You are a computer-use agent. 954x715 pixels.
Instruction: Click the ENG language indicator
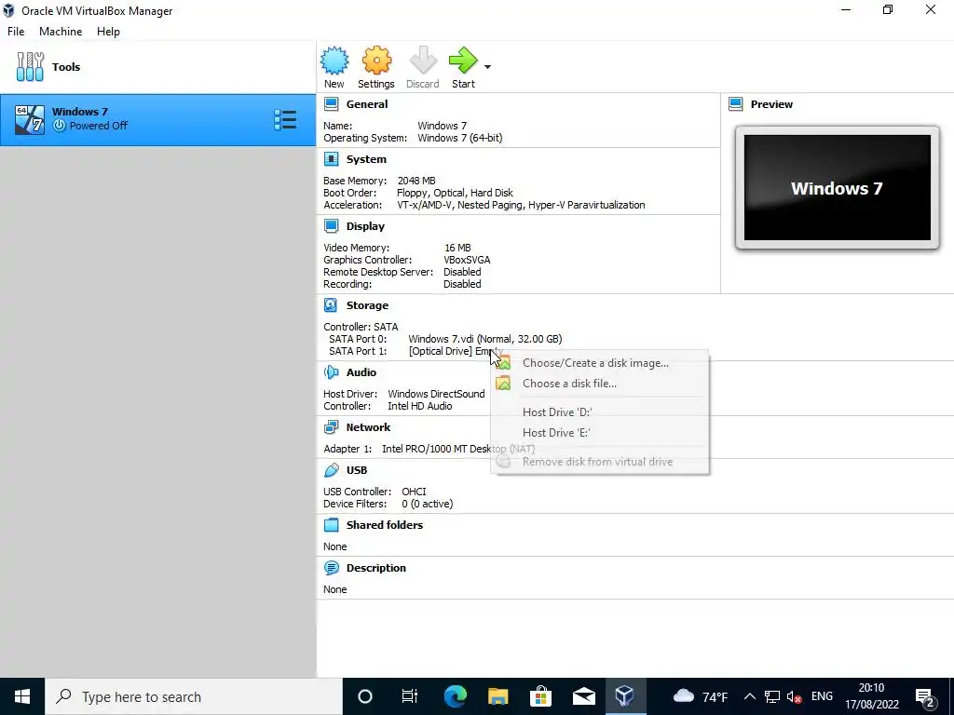pos(822,696)
